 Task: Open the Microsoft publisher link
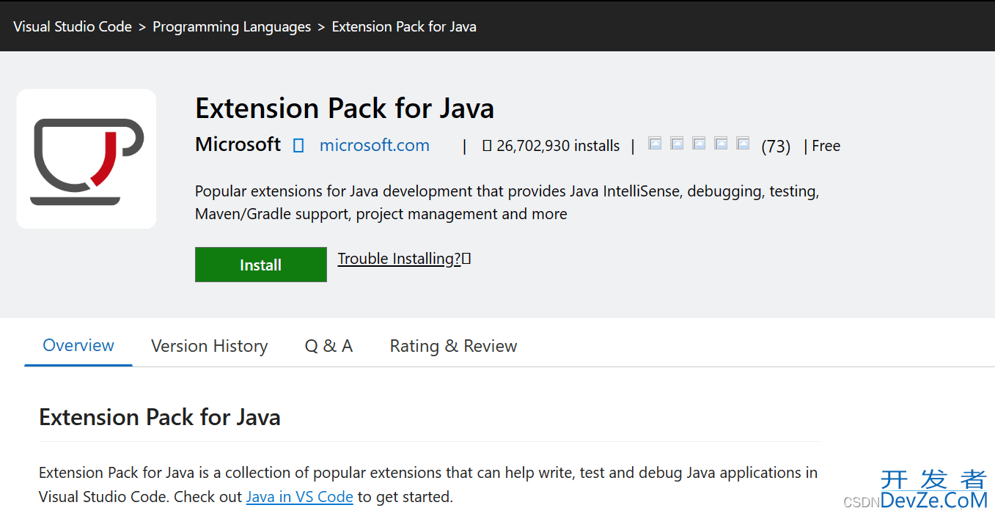238,144
